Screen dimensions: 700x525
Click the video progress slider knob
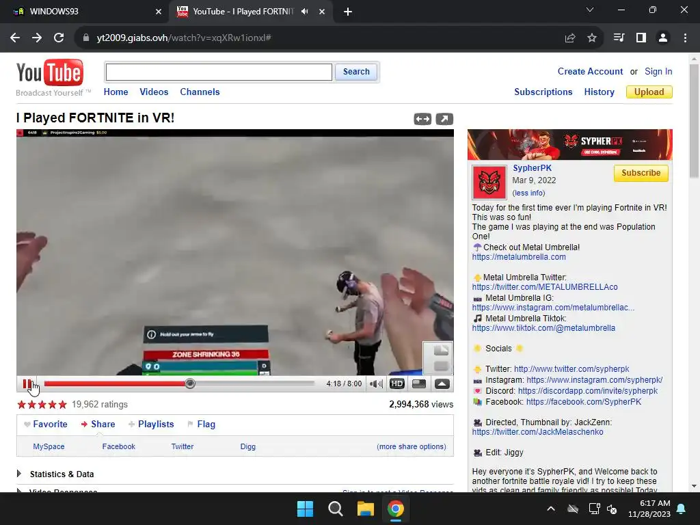(190, 383)
